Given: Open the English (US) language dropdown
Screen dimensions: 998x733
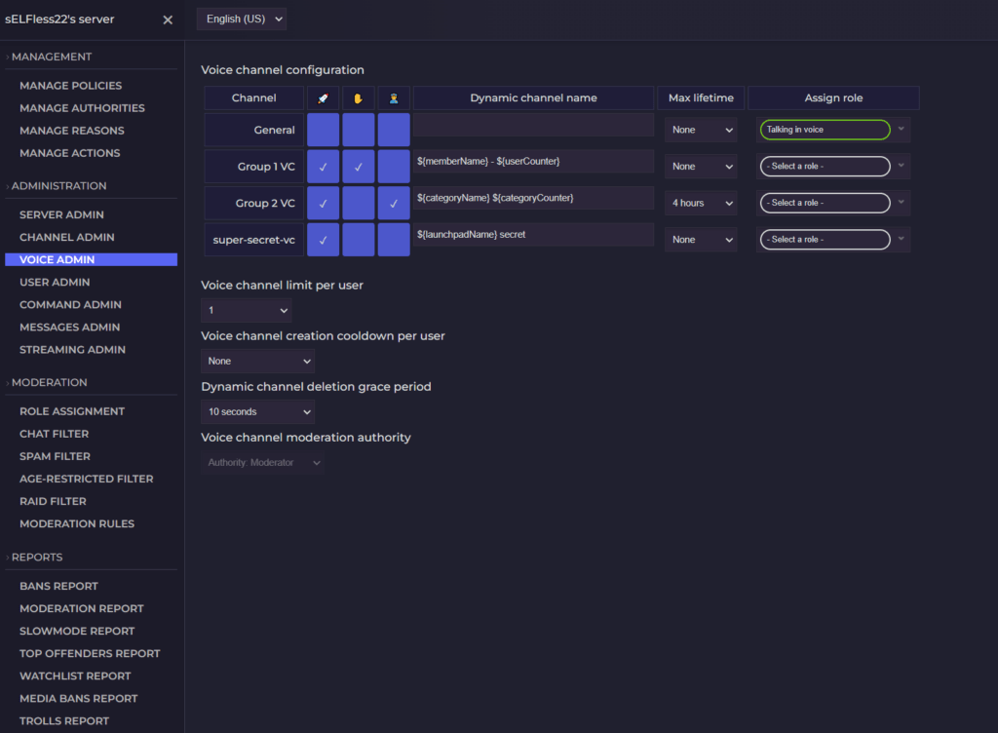Looking at the screenshot, I should (242, 19).
